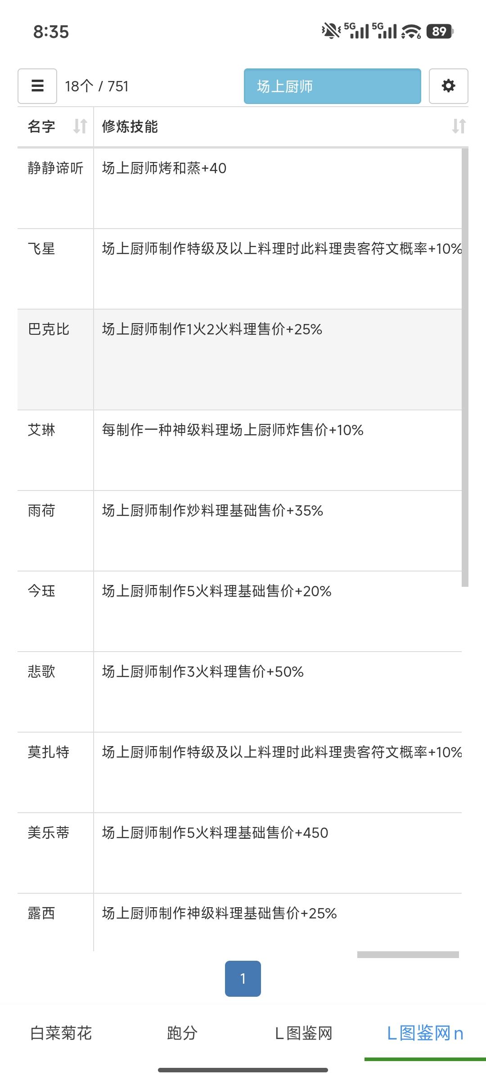Screen dimensions: 486x1080
Task: Open the hamburger menu button
Action: 37,86
